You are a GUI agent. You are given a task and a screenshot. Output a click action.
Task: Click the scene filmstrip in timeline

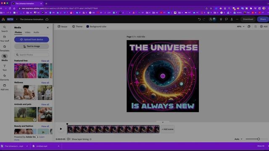[x=113, y=129]
